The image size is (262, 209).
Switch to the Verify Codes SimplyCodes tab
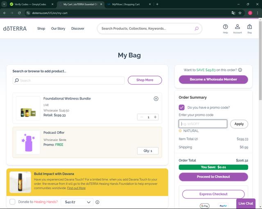pyautogui.click(x=30, y=4)
